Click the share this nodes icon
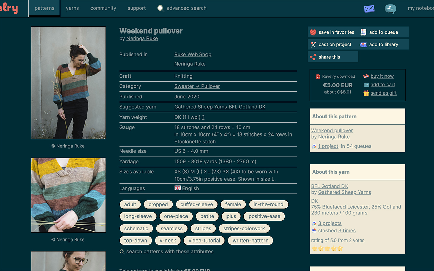 [313, 57]
